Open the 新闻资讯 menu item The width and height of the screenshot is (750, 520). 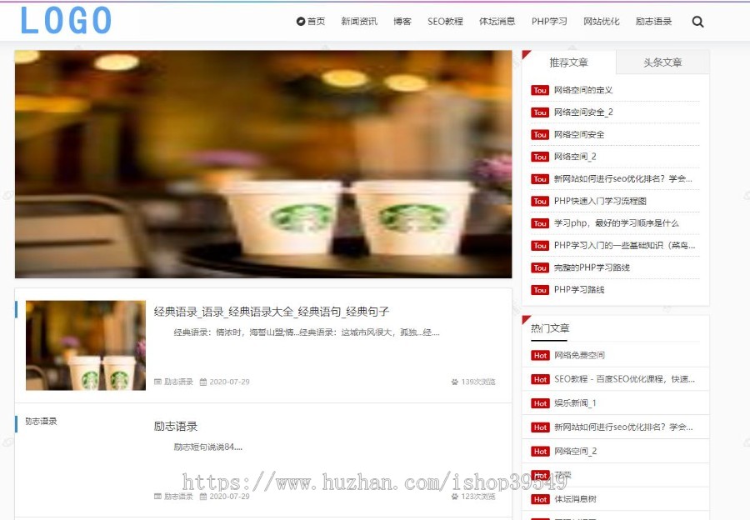coord(359,22)
